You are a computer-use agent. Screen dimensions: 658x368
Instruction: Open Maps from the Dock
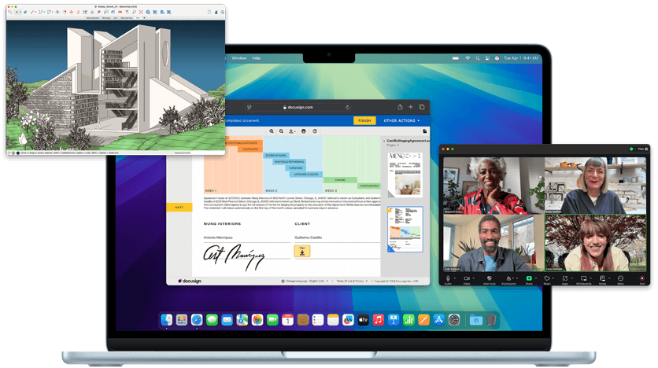click(242, 320)
